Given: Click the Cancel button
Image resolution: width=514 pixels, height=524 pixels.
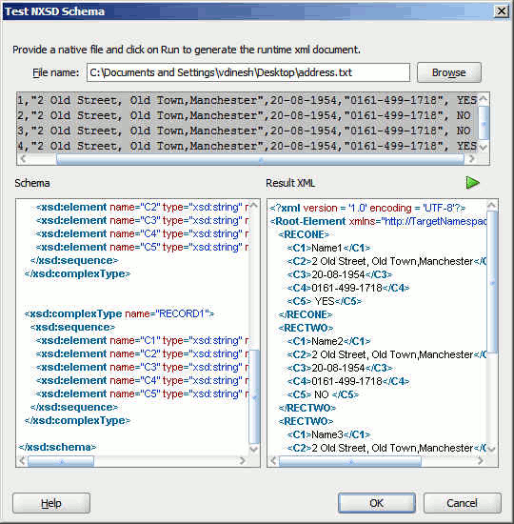Looking at the screenshot, I should tap(463, 503).
